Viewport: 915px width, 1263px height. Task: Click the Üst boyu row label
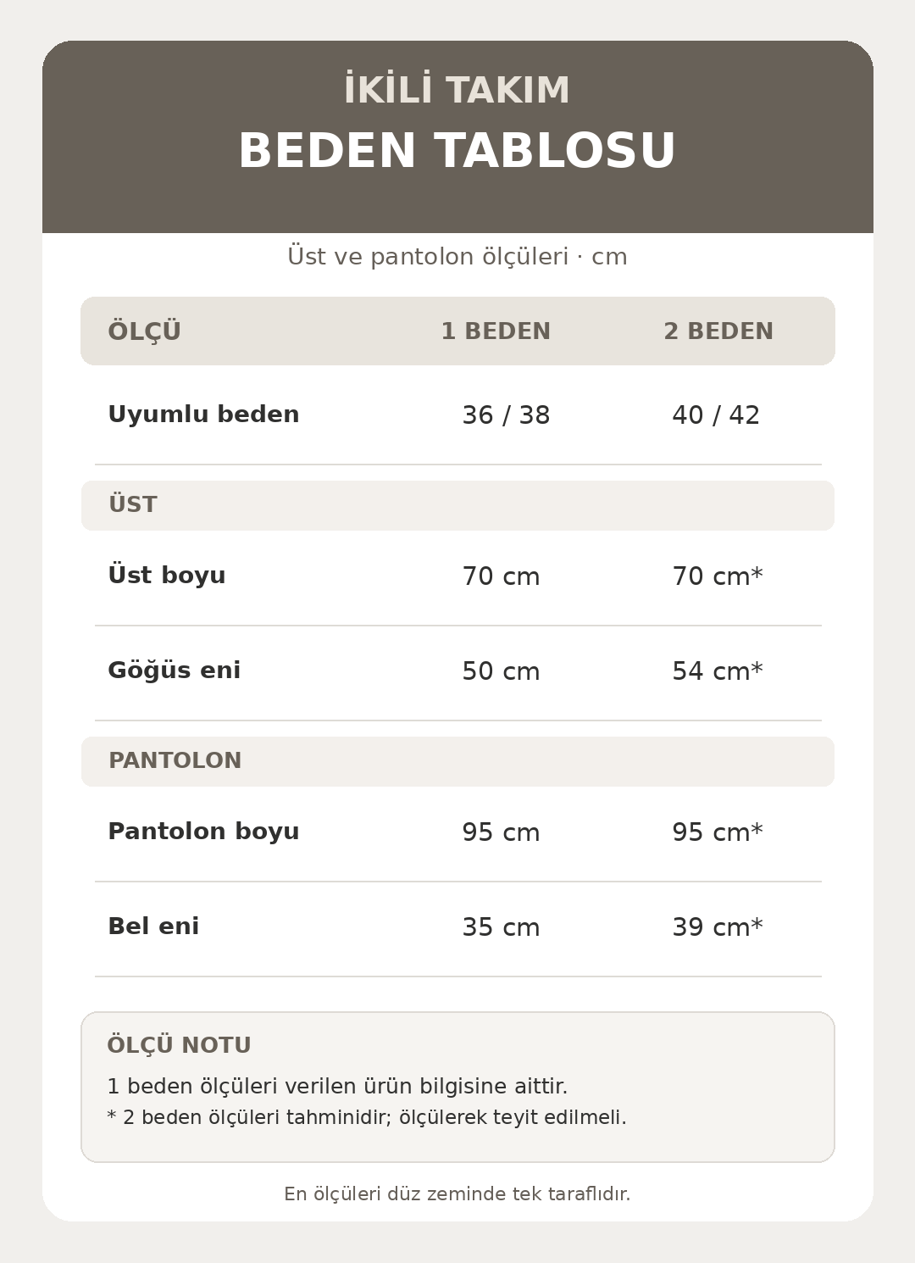pyautogui.click(x=167, y=575)
